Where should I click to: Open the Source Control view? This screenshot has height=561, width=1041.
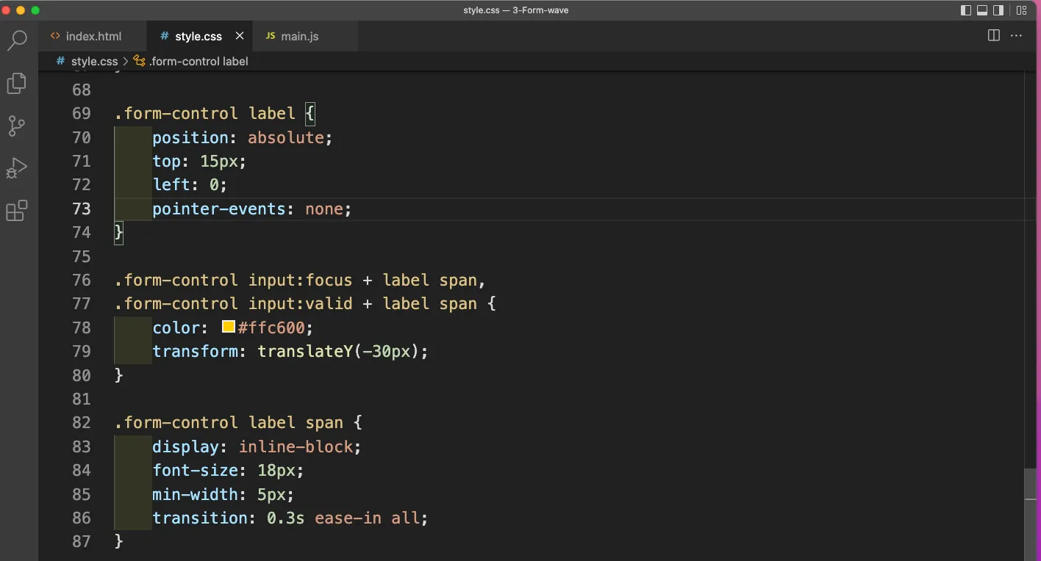[x=17, y=126]
